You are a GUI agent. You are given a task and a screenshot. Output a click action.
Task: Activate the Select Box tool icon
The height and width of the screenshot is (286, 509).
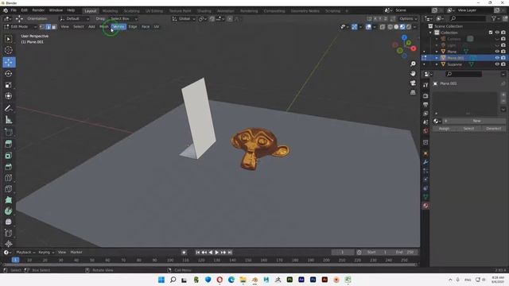click(9, 39)
